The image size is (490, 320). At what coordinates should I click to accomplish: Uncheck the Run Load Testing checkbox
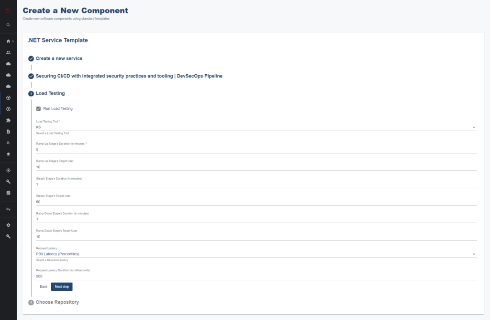pyautogui.click(x=38, y=109)
